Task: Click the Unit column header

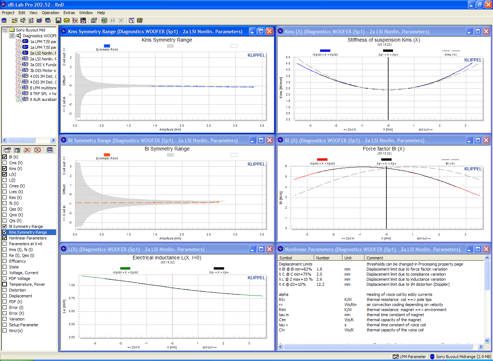Action: point(353,258)
